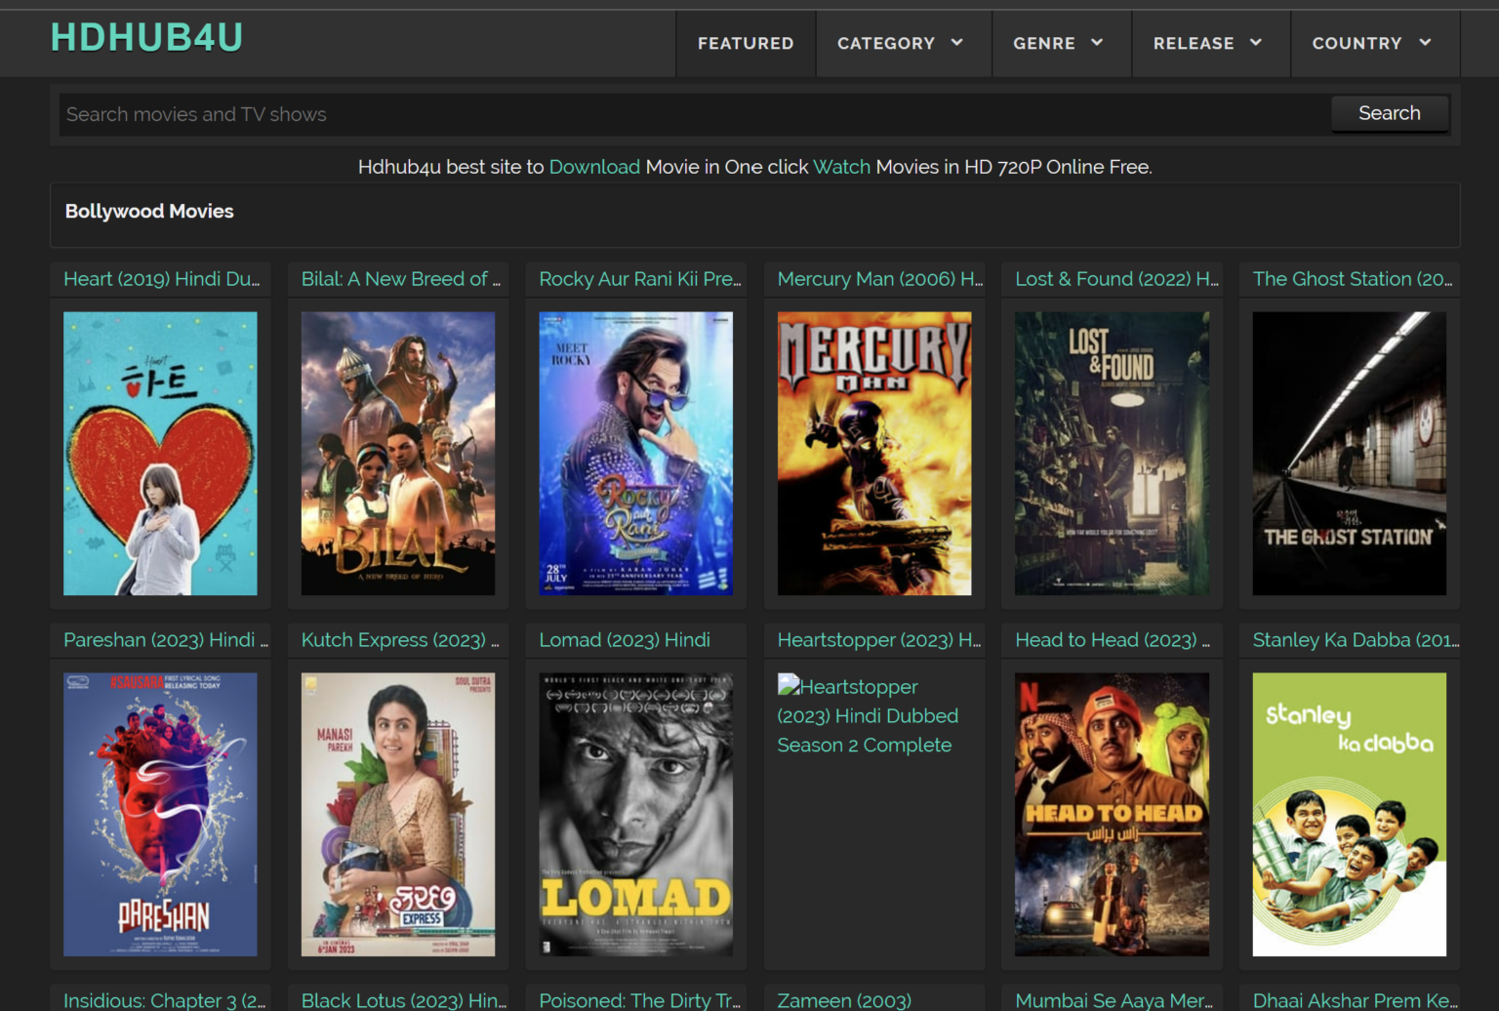This screenshot has height=1011, width=1499.
Task: Open The Ghost Station poster
Action: pyautogui.click(x=1349, y=453)
